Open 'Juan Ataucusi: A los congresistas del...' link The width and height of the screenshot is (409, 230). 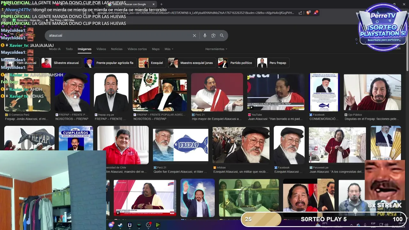(x=337, y=172)
